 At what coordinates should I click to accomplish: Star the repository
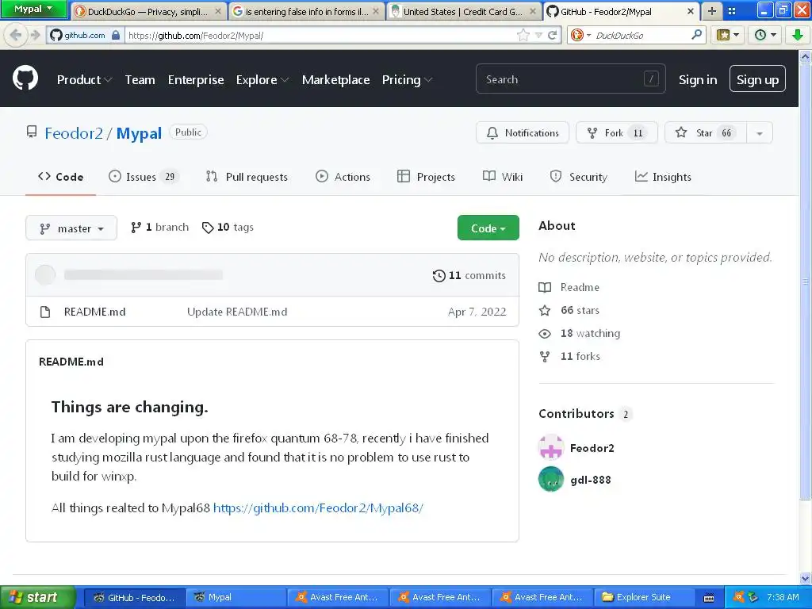tap(705, 133)
